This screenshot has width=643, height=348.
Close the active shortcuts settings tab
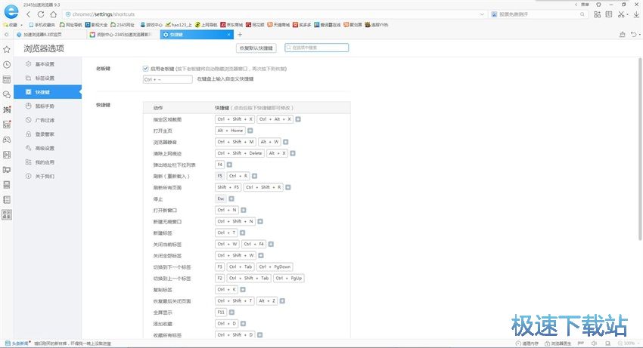coord(229,35)
